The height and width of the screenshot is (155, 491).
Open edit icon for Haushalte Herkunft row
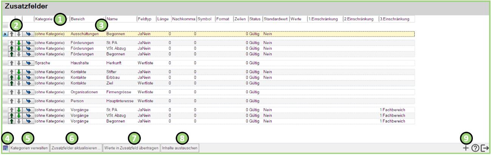[x=28, y=63]
